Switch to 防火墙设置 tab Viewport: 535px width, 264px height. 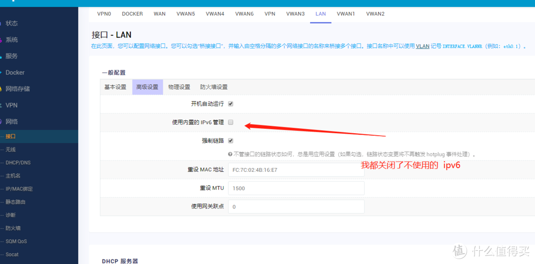coord(214,87)
